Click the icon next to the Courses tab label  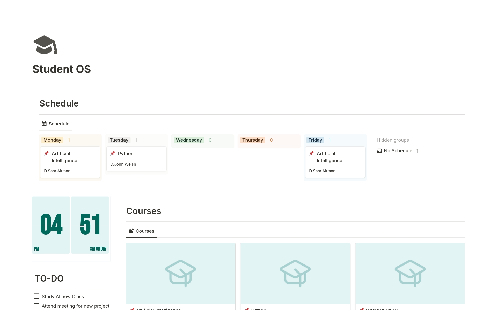click(131, 231)
